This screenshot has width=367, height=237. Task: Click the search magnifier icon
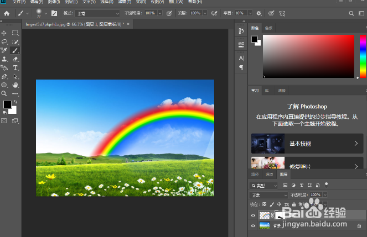(351, 13)
